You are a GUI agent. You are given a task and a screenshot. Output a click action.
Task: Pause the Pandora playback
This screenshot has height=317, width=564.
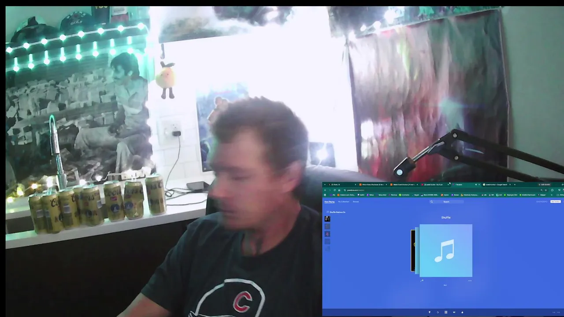point(446,312)
